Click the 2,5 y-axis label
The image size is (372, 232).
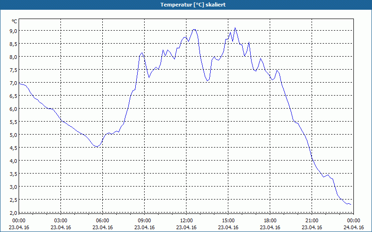13,200
